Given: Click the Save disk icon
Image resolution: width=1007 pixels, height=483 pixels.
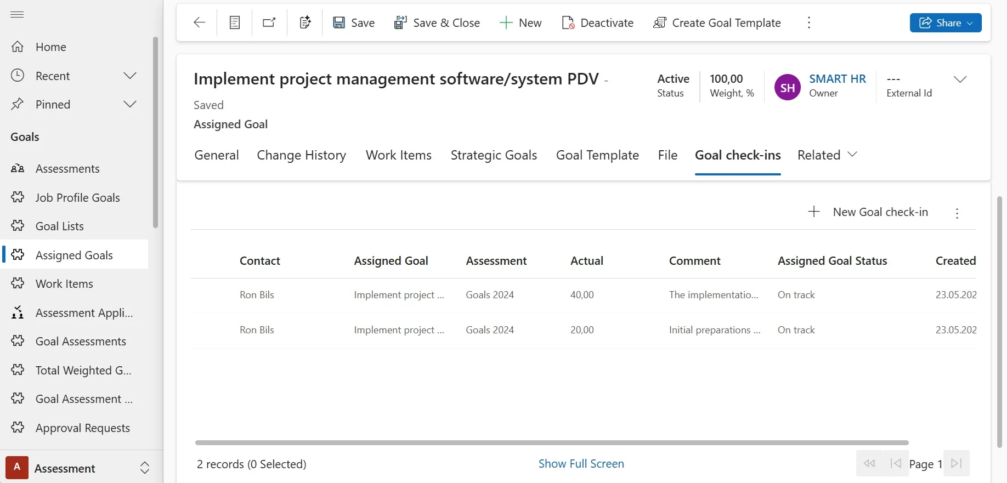Looking at the screenshot, I should pyautogui.click(x=339, y=22).
